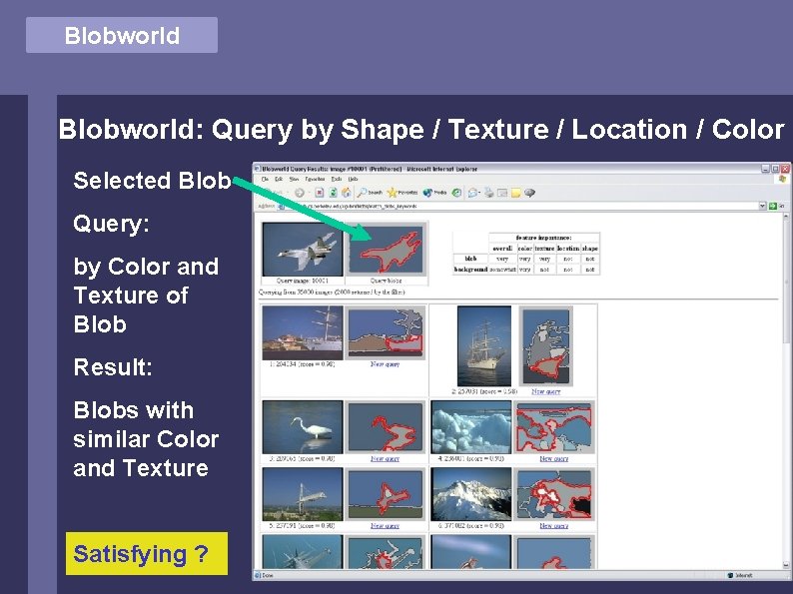Screen dimensions: 793x594
Task: Click the Stop button in IE toolbar
Action: click(x=320, y=193)
